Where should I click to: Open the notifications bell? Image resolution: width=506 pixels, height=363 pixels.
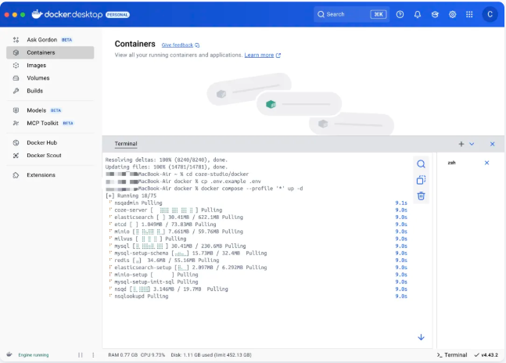(418, 14)
